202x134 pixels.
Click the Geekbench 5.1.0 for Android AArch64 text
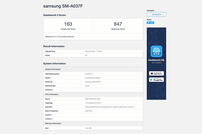[x=60, y=37]
